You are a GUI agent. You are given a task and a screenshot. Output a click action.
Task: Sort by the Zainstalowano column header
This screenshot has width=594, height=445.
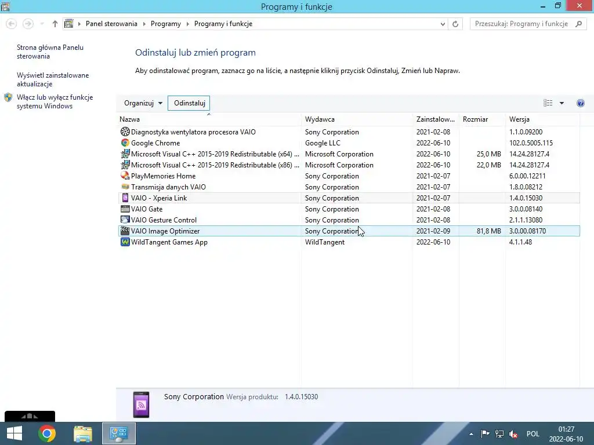(x=436, y=119)
